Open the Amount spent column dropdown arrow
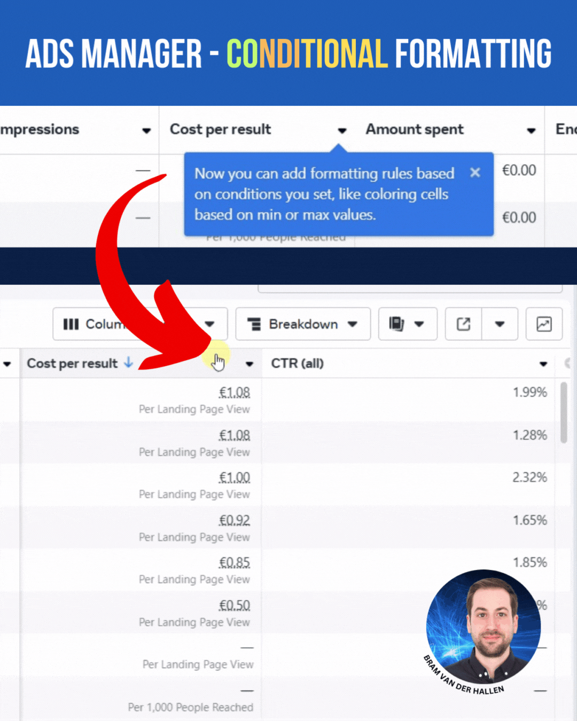The width and height of the screenshot is (577, 721). coord(531,130)
